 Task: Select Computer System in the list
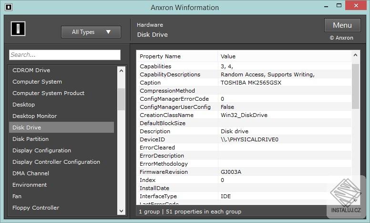point(37,82)
